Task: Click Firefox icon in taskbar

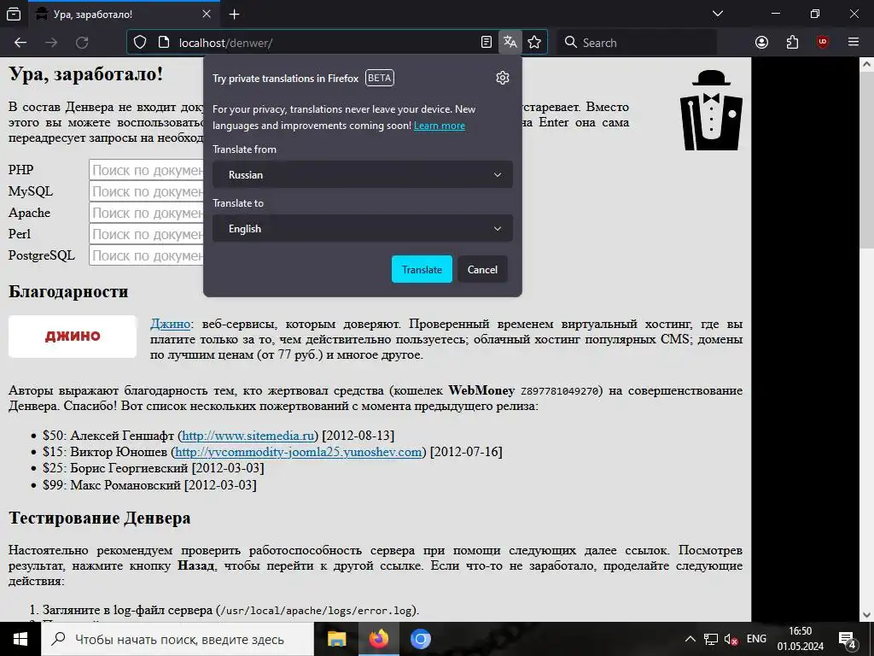Action: click(x=378, y=639)
